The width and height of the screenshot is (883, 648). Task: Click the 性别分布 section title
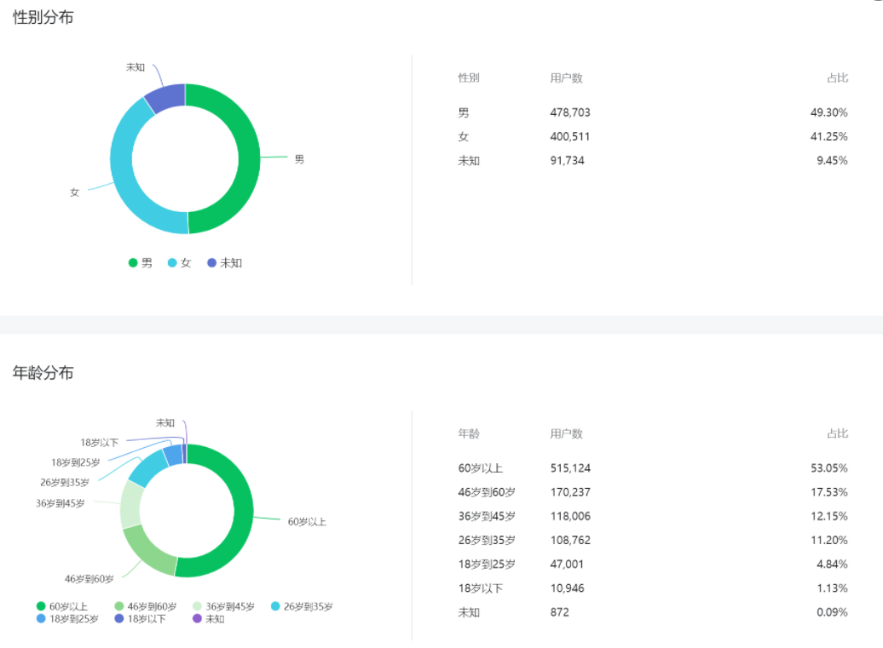coord(43,17)
